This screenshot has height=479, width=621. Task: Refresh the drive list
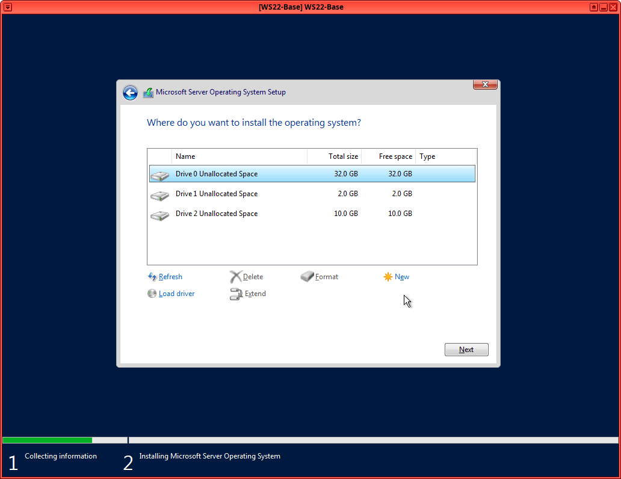tap(170, 277)
